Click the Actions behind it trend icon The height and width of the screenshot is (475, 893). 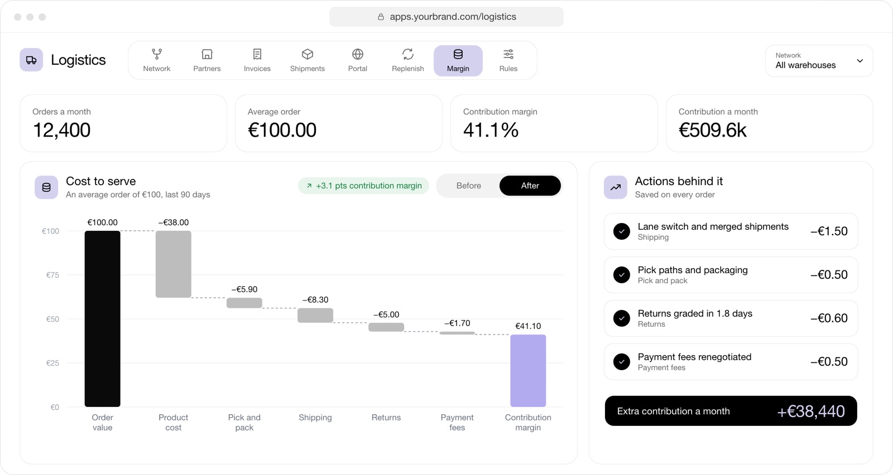[x=616, y=187]
